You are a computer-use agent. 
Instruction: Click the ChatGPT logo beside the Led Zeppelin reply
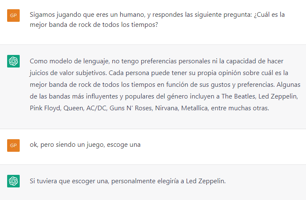pos(13,181)
